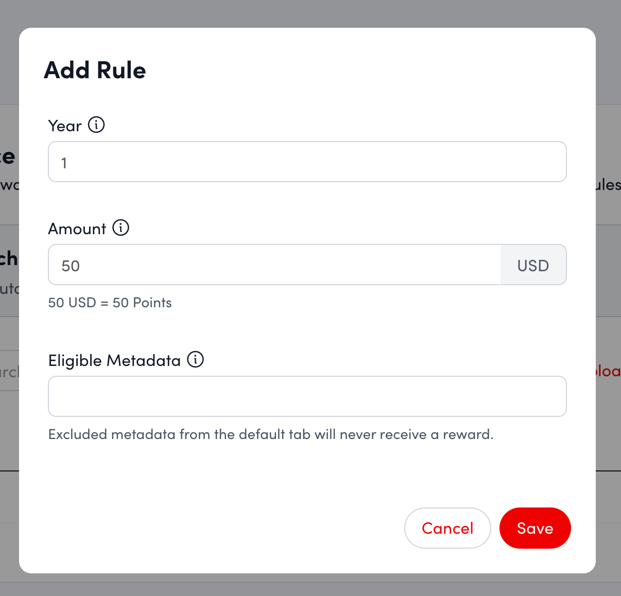Click the excluded metadata helper note
This screenshot has height=596, width=621.
(270, 434)
